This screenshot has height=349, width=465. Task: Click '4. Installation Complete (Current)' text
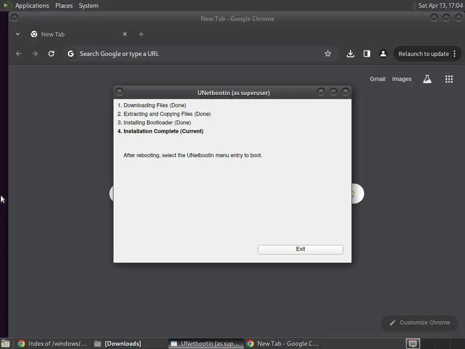[x=160, y=131]
